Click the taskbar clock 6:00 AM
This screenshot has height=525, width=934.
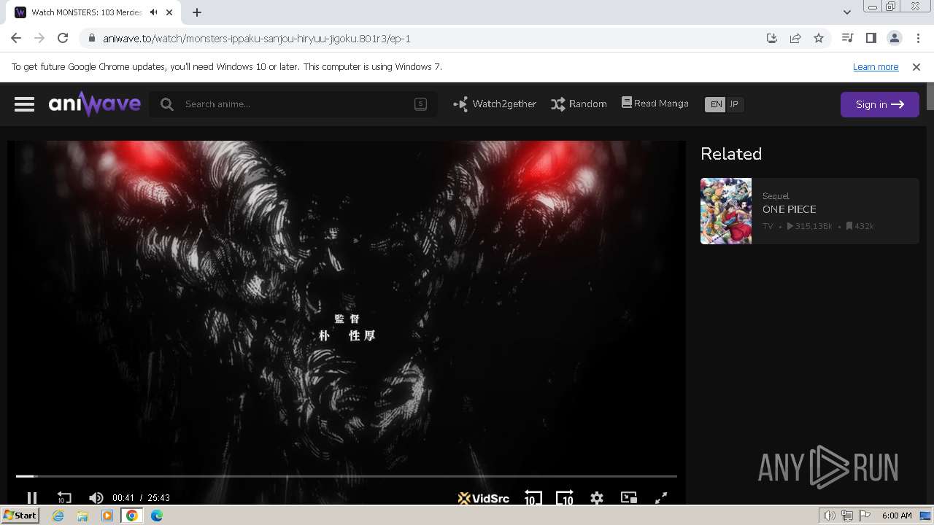(x=897, y=516)
